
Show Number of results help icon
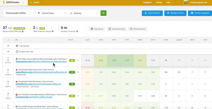point(77,31)
